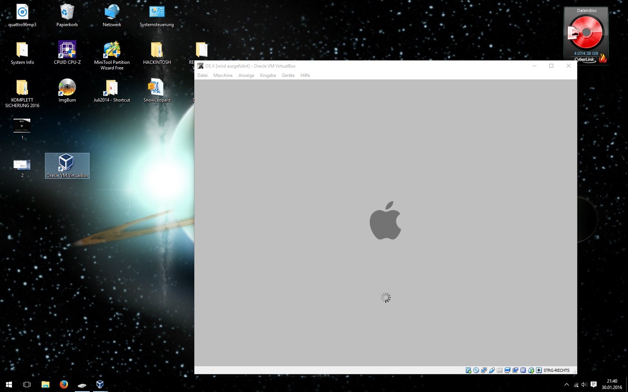Click the keyboard capture arrow indicator
The height and width of the screenshot is (392, 628).
539,370
